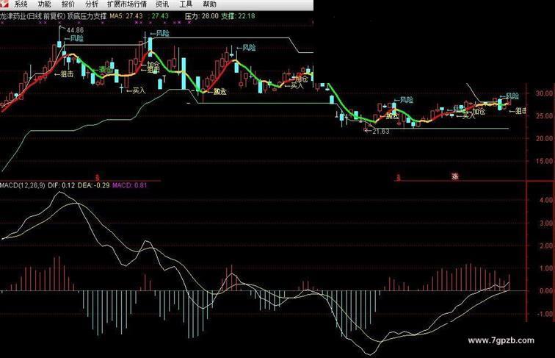Click the 30.00 price axis label
This screenshot has width=555, height=358.
pyautogui.click(x=545, y=93)
